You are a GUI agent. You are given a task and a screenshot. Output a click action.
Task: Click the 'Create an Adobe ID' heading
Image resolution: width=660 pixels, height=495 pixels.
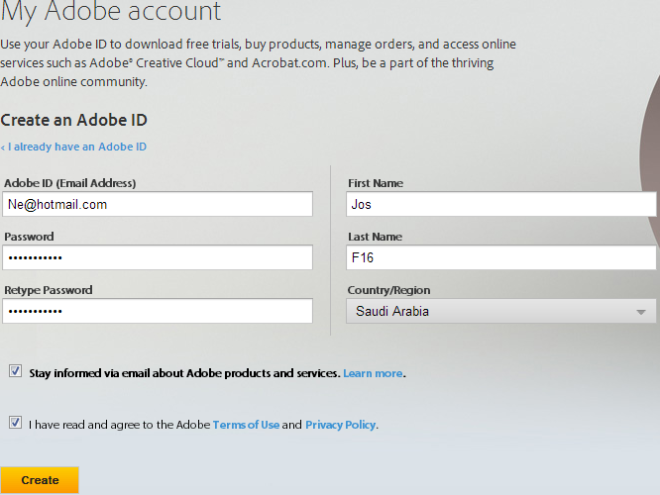pos(74,120)
